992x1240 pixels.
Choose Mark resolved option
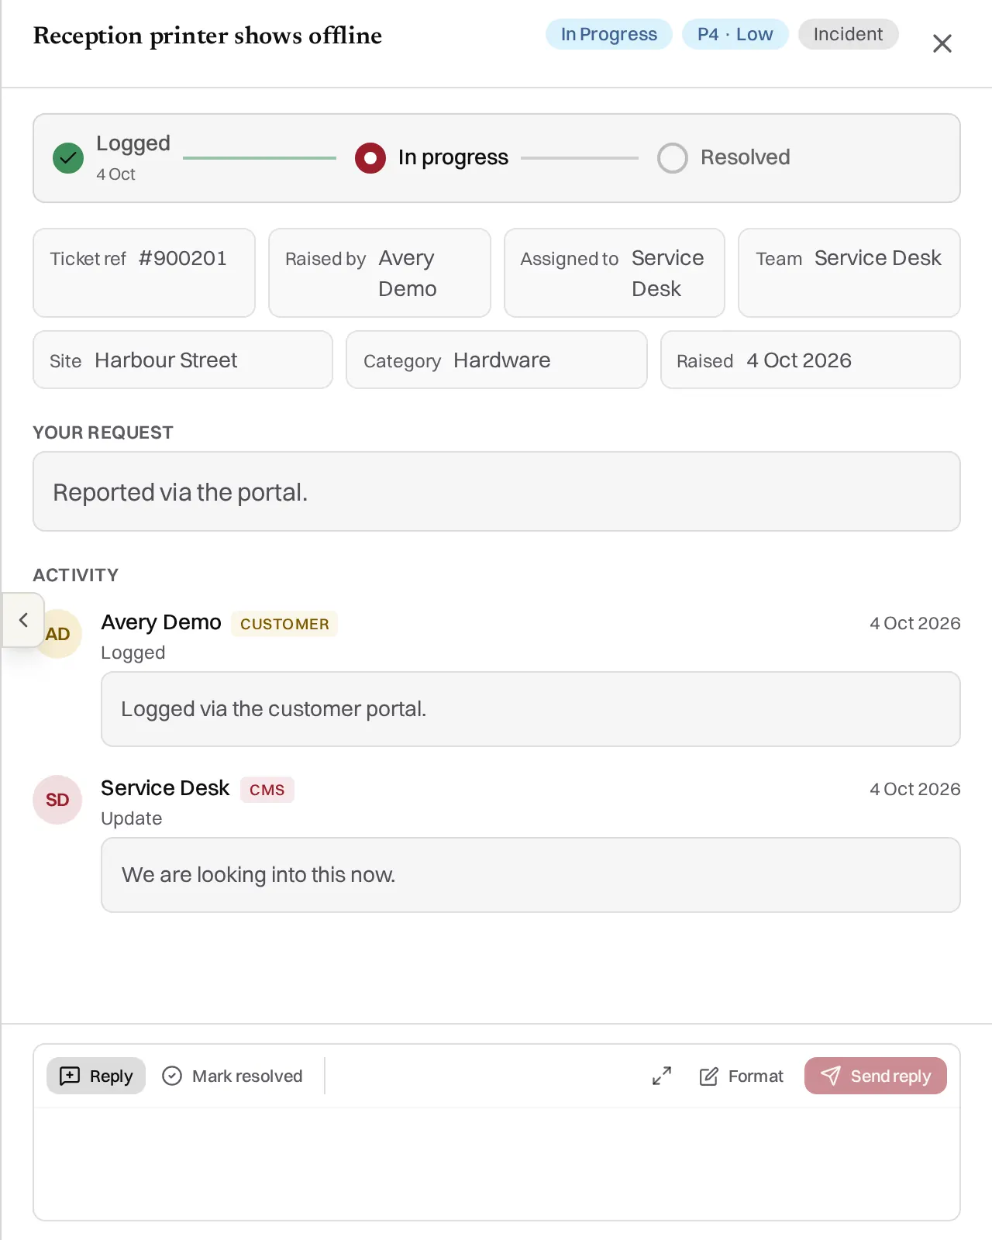click(x=232, y=1076)
